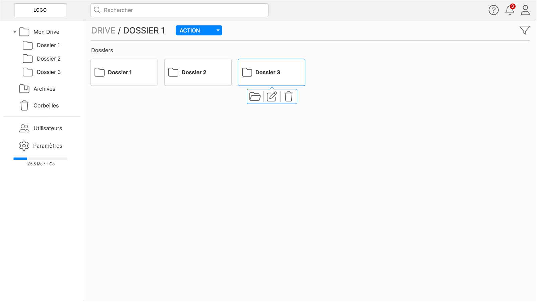Select the rename pencil icon for Dossier 3
The image size is (537, 302).
coord(272,96)
